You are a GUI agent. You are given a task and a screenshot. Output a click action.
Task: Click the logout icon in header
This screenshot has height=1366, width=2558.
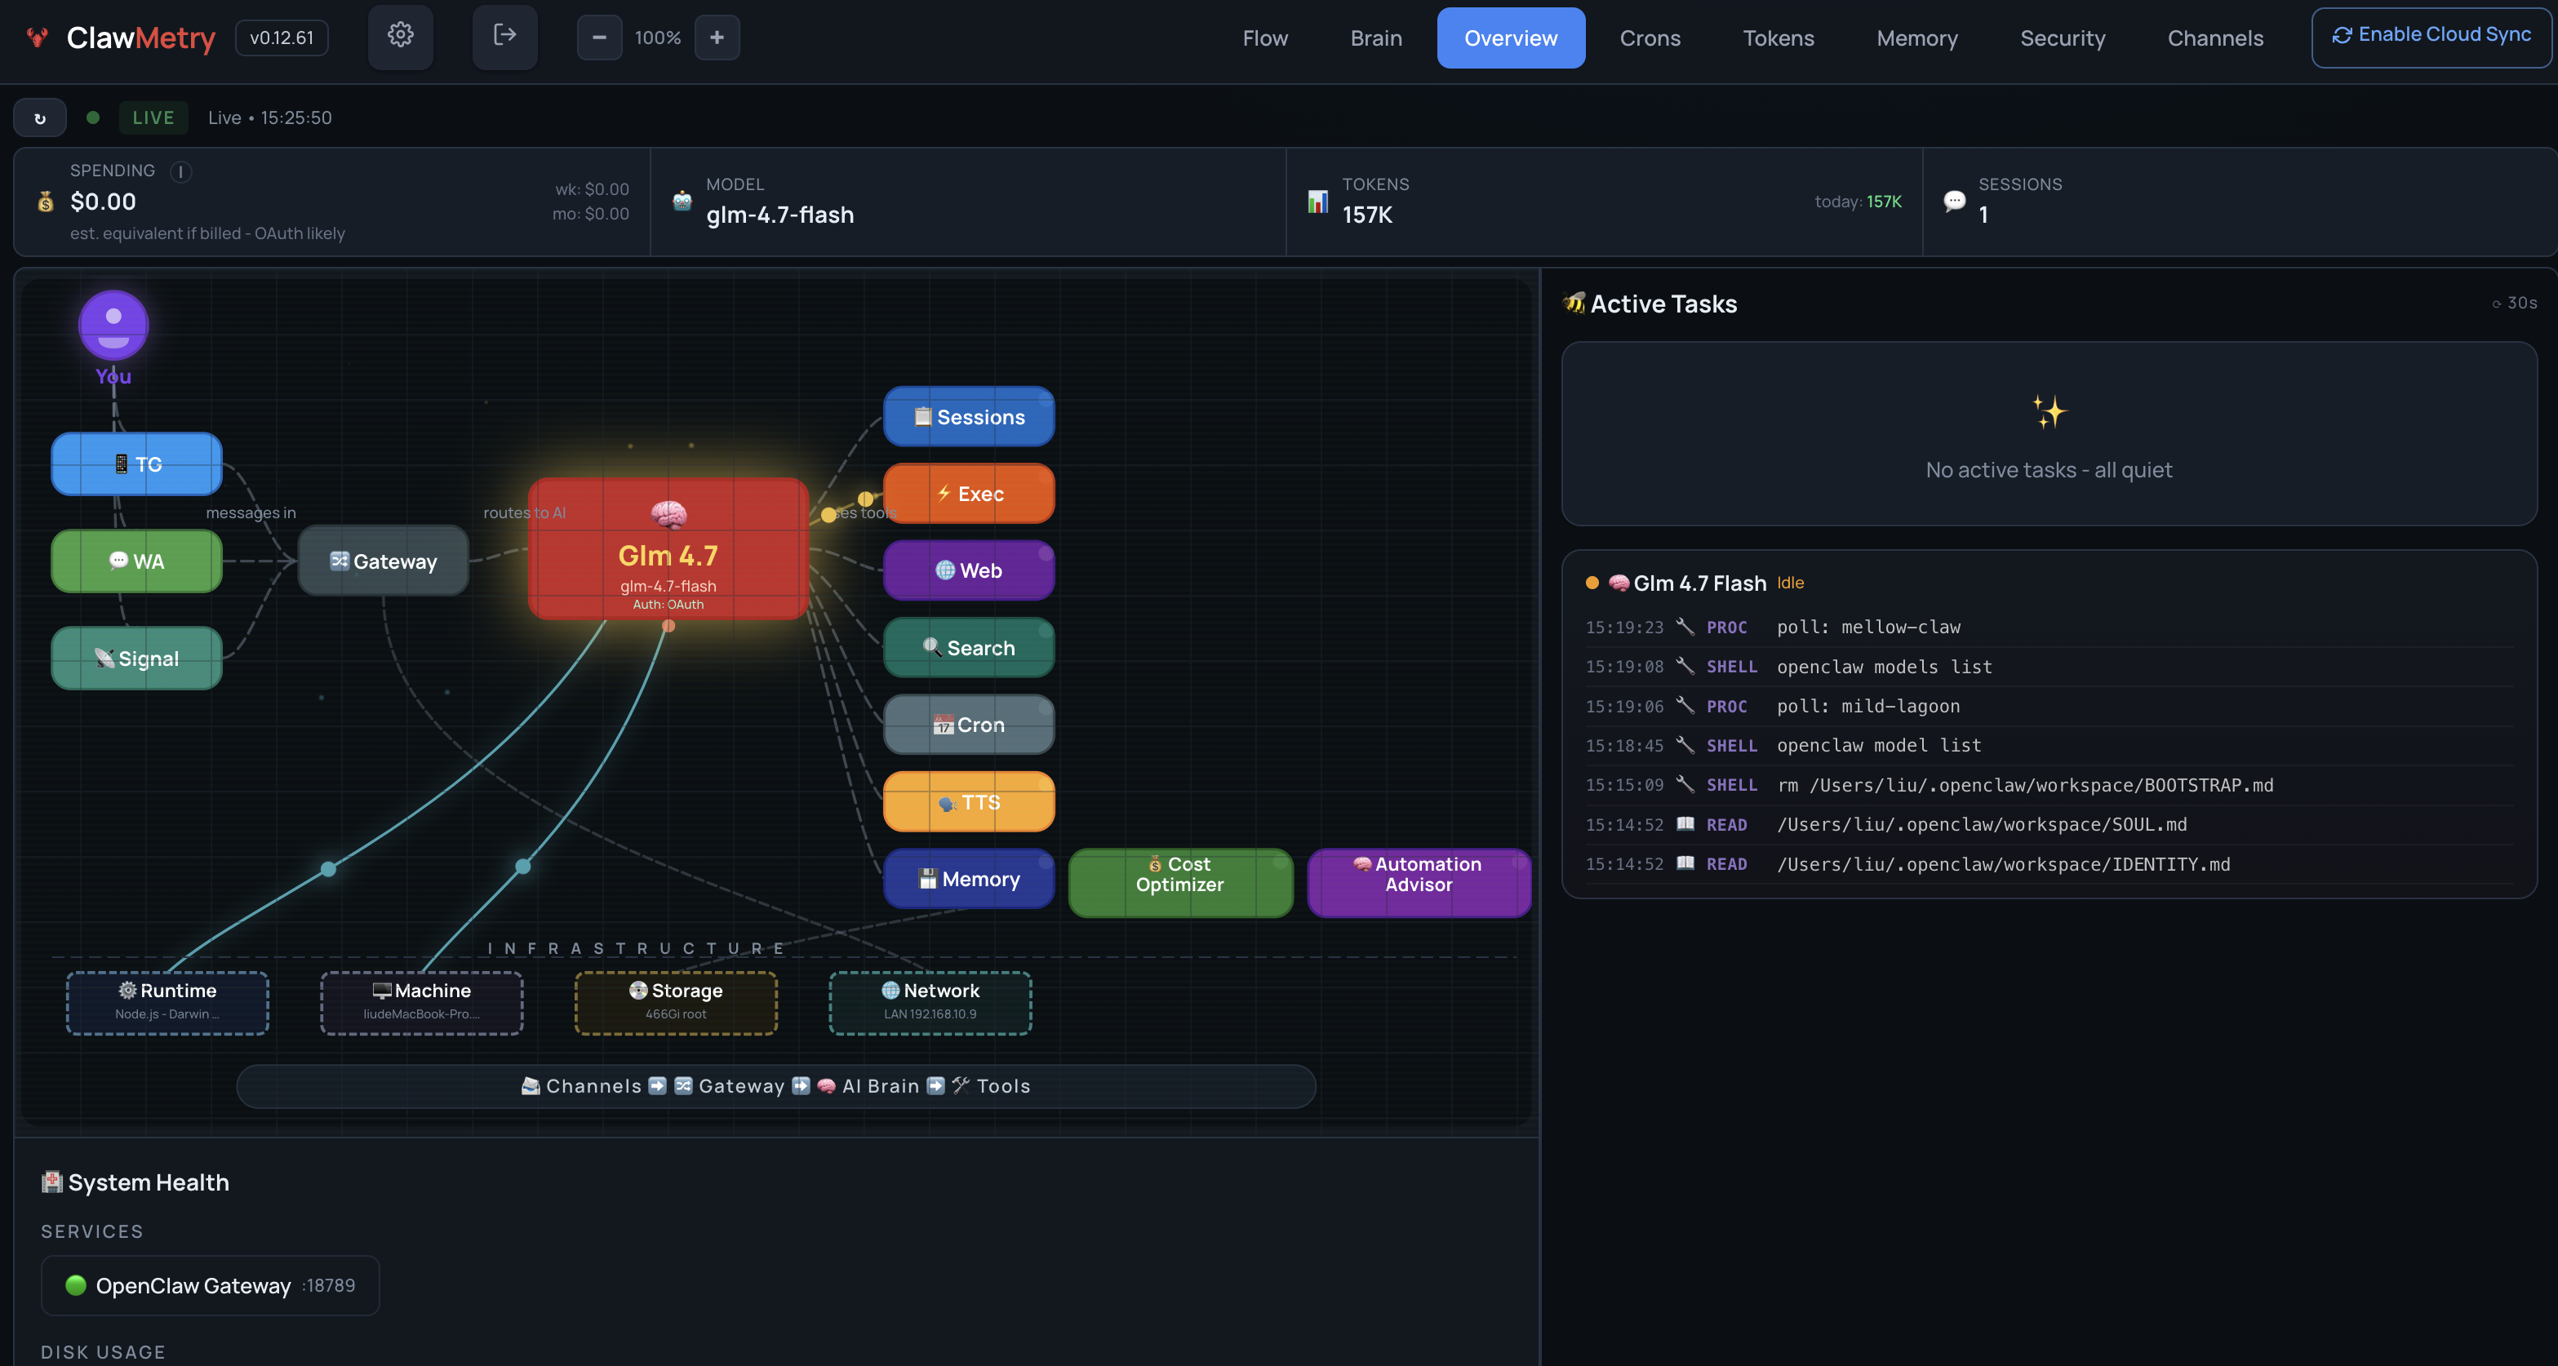pos(504,37)
